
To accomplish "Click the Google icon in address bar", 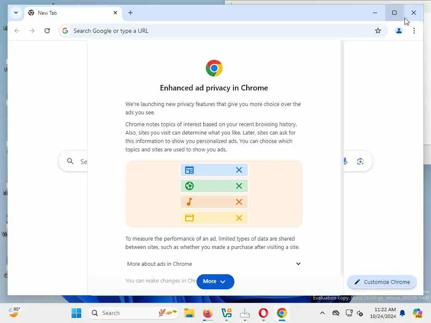I will click(x=65, y=31).
